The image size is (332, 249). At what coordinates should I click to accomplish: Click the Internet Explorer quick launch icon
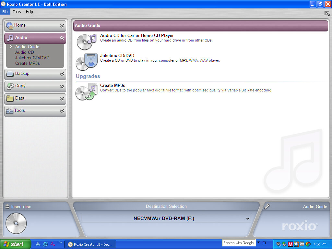[x=45, y=244]
